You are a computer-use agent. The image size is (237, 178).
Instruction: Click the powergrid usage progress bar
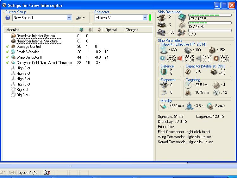(210, 23)
